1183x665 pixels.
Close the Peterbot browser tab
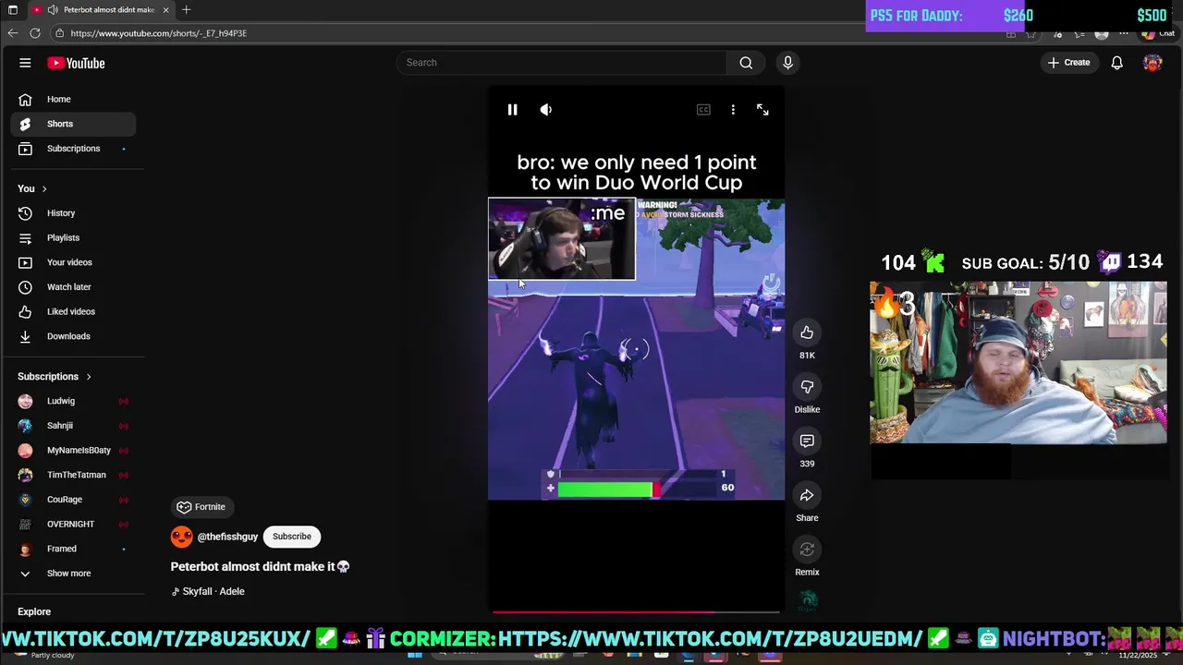coord(166,10)
